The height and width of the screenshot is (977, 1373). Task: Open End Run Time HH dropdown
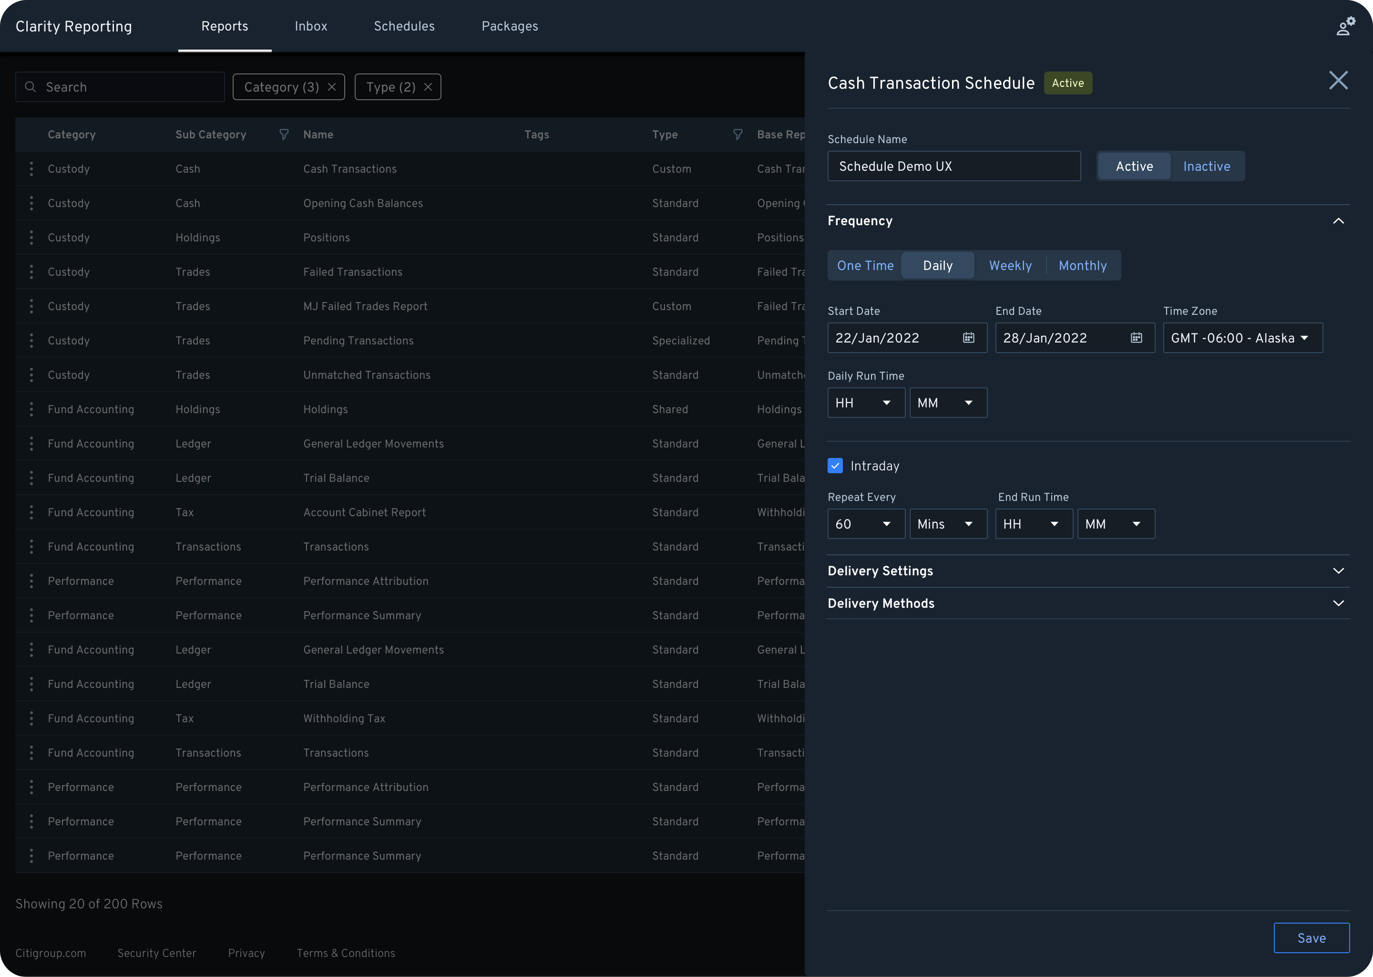(1034, 524)
